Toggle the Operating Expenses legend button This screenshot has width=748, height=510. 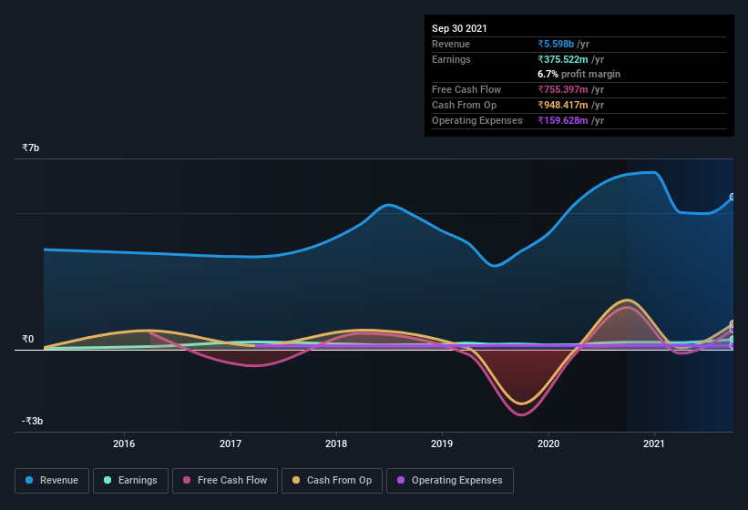coord(450,481)
